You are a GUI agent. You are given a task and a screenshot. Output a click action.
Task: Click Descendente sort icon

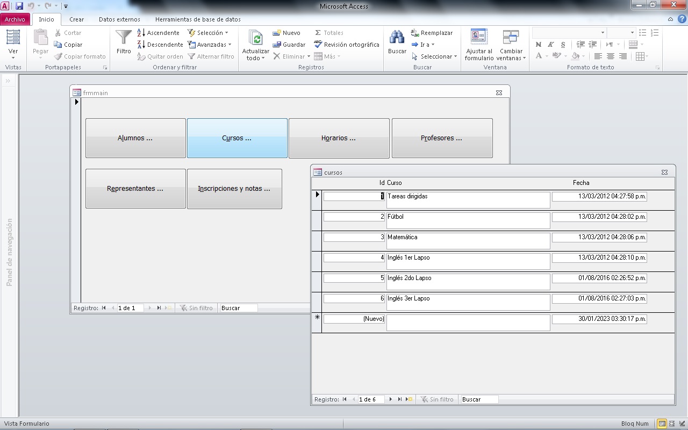tap(141, 45)
